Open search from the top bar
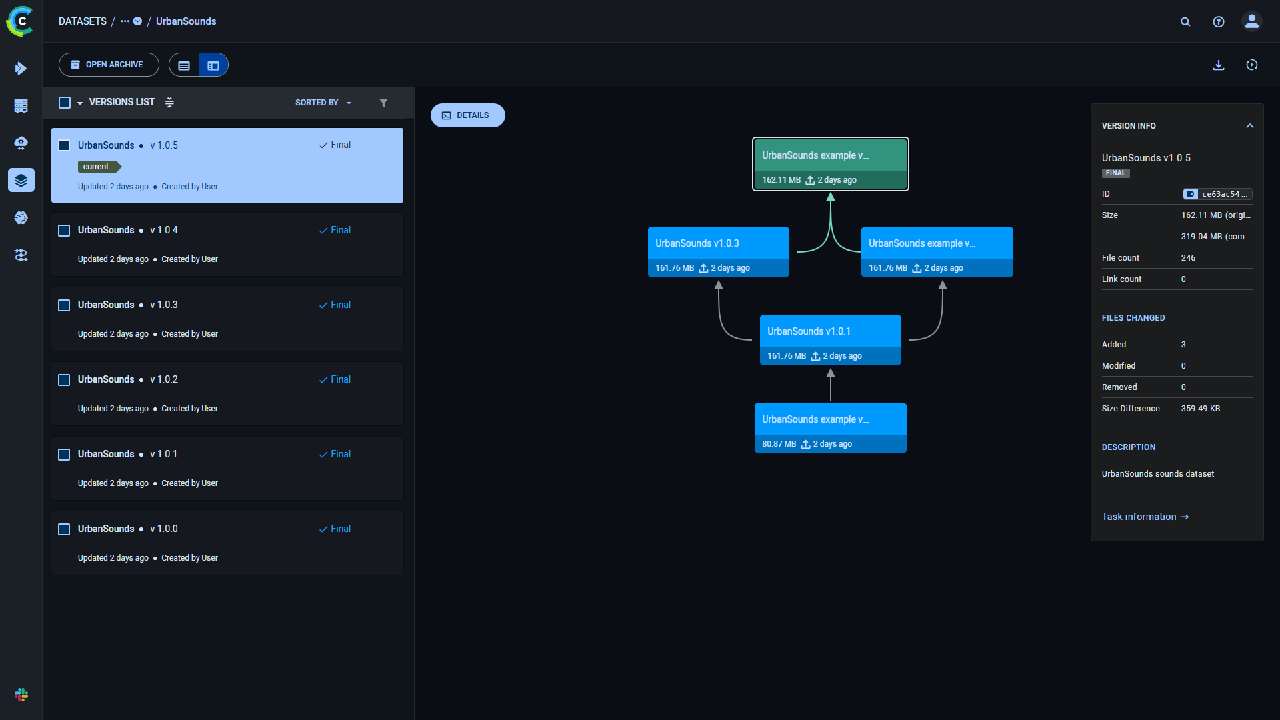The width and height of the screenshot is (1280, 720). click(1185, 21)
